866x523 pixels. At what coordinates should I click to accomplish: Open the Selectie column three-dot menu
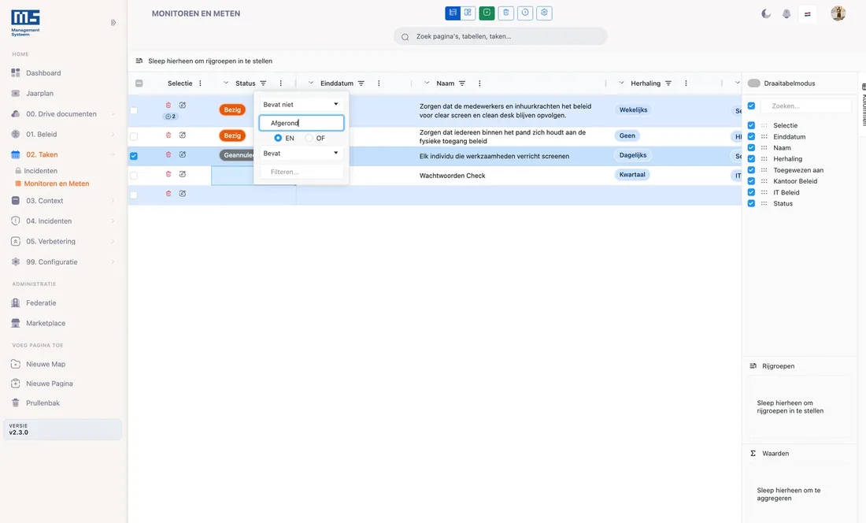click(200, 83)
